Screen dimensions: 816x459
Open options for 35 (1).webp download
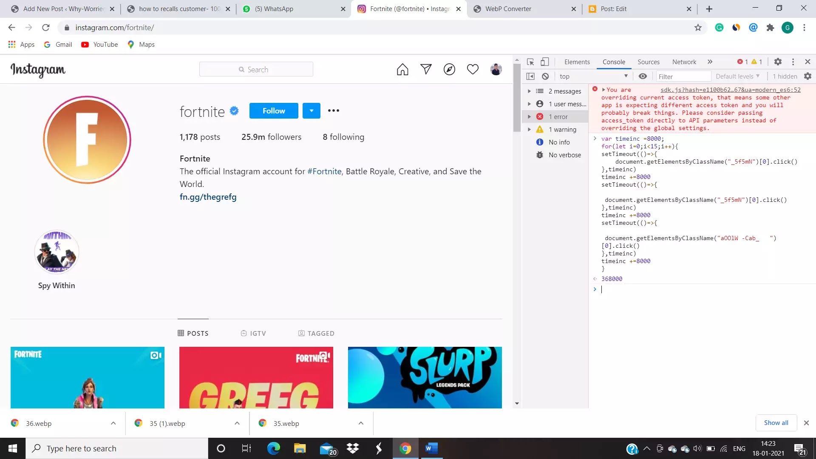pos(237,423)
